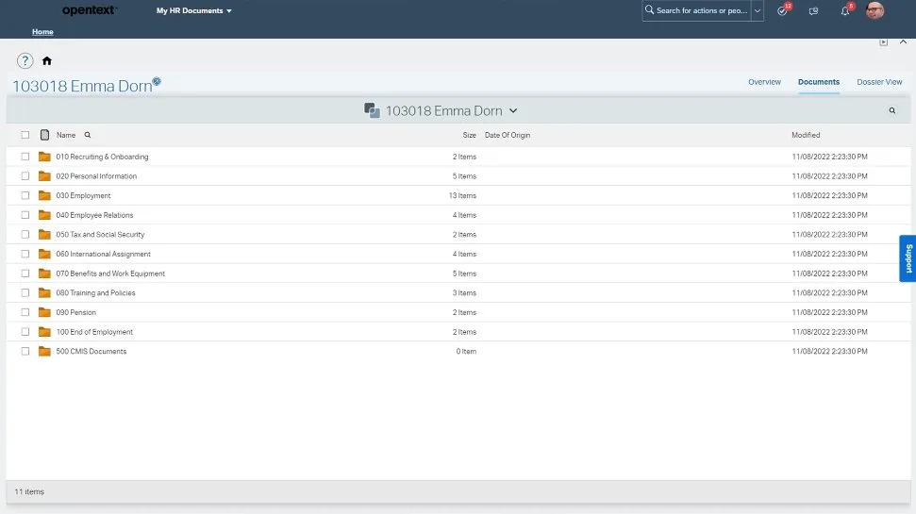916x514 pixels.
Task: Click the '11 items' footer count
Action: 29,491
